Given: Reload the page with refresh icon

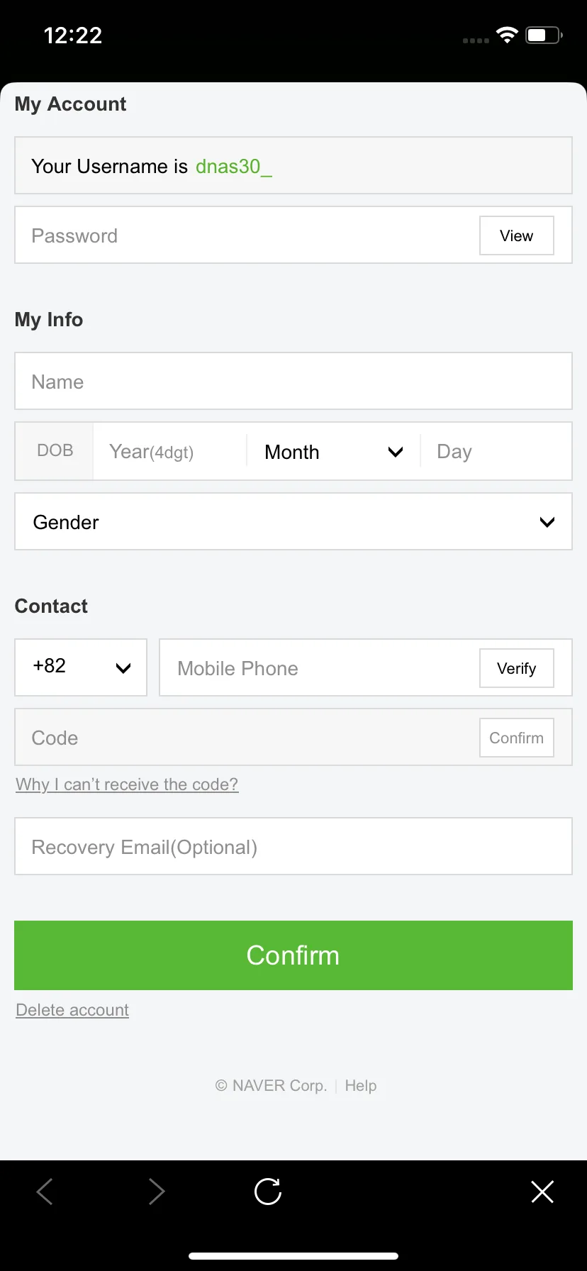Looking at the screenshot, I should pyautogui.click(x=268, y=1192).
